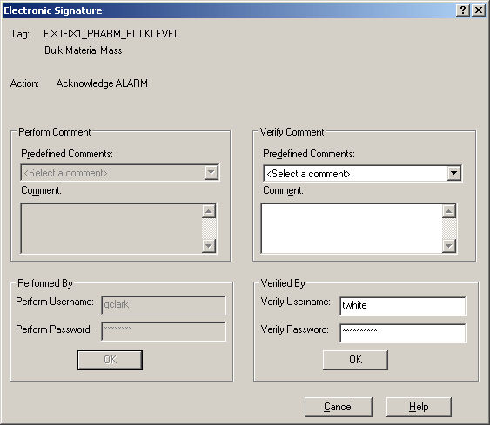
Task: Click the Help button at bottom
Action: [x=419, y=407]
